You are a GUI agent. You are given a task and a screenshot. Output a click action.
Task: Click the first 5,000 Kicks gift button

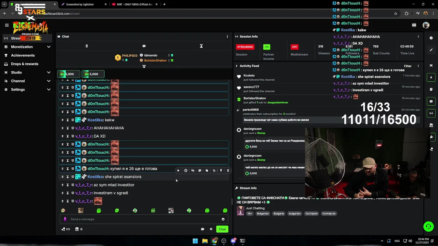pyautogui.click(x=68, y=74)
